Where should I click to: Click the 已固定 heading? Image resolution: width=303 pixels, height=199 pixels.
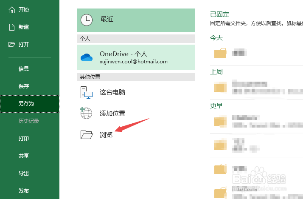[x=219, y=14]
